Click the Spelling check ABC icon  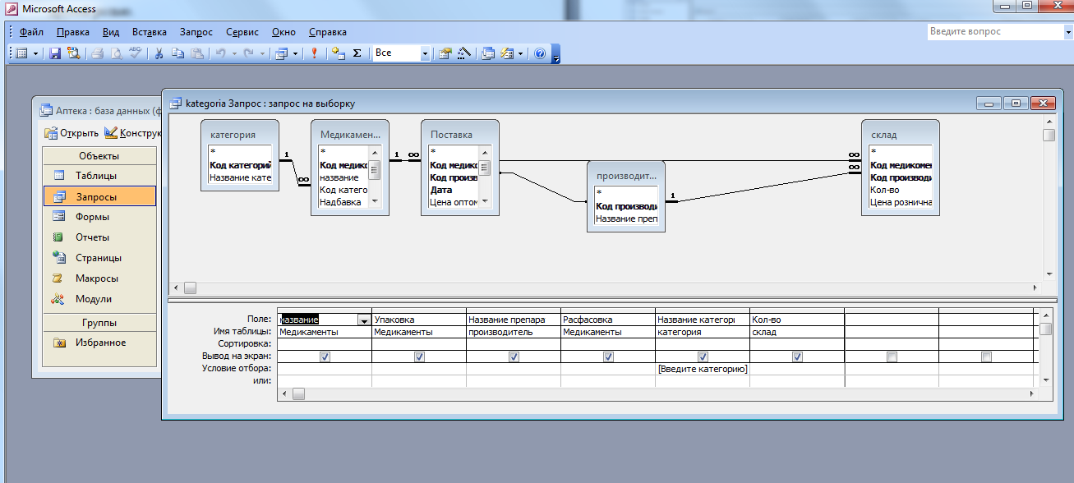[135, 53]
